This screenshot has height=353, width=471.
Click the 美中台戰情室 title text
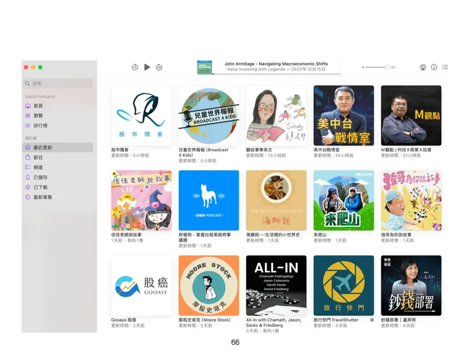pyautogui.click(x=327, y=149)
